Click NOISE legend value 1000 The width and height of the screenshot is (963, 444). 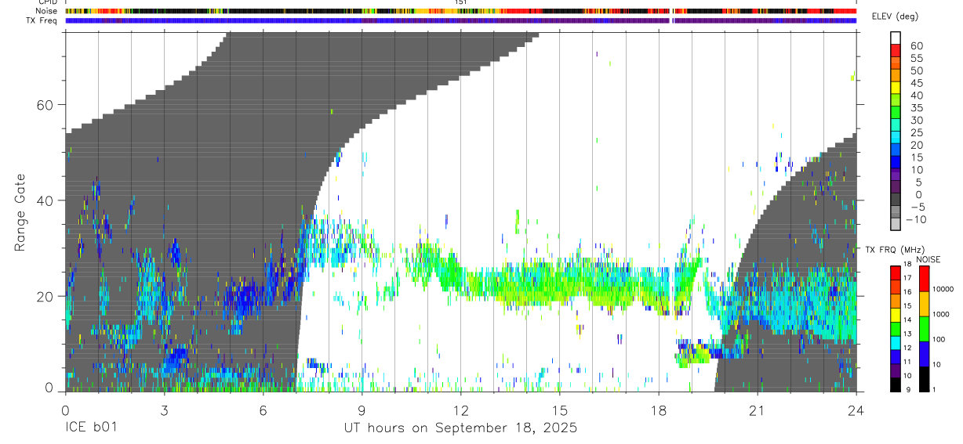pyautogui.click(x=940, y=314)
